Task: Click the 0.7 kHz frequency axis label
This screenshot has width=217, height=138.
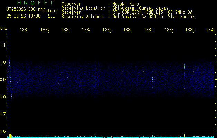Action: pyautogui.click(x=3, y=114)
